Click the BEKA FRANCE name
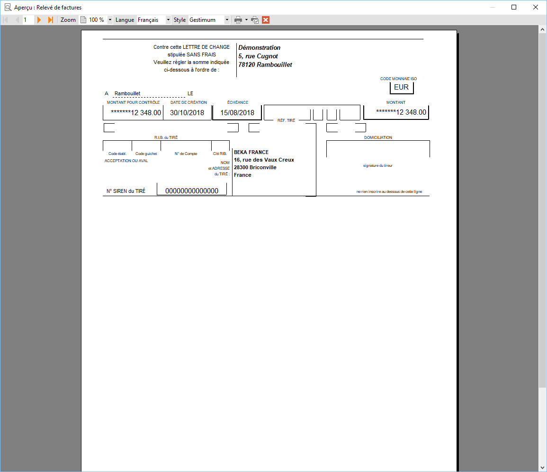547x472 pixels. click(x=251, y=152)
